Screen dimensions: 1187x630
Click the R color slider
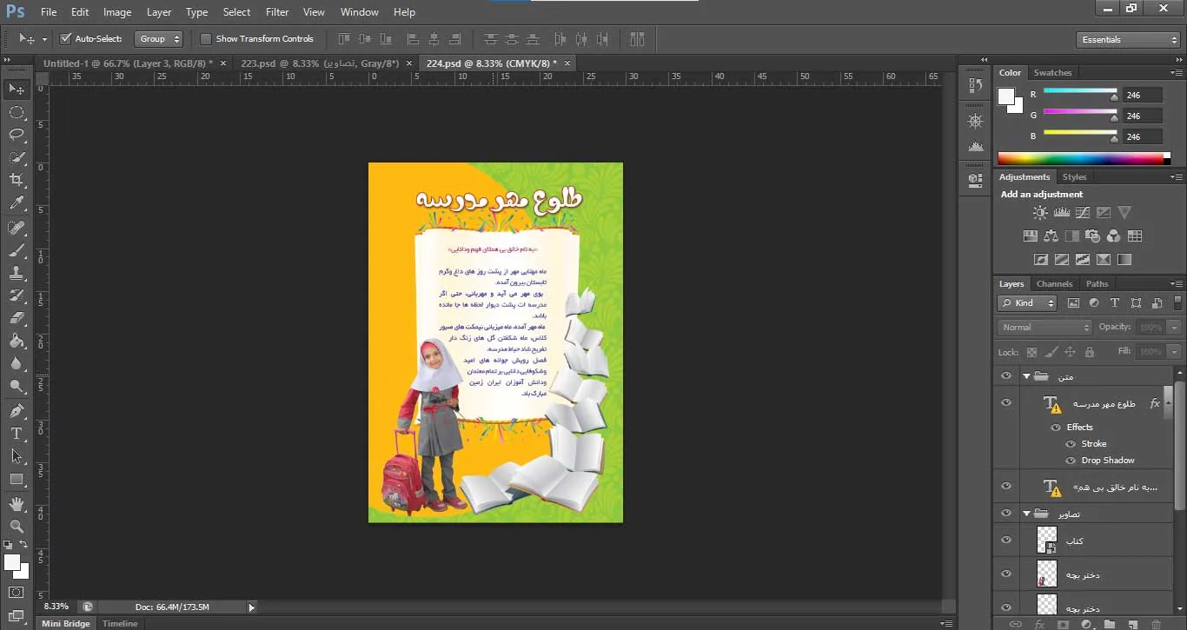click(x=1079, y=93)
